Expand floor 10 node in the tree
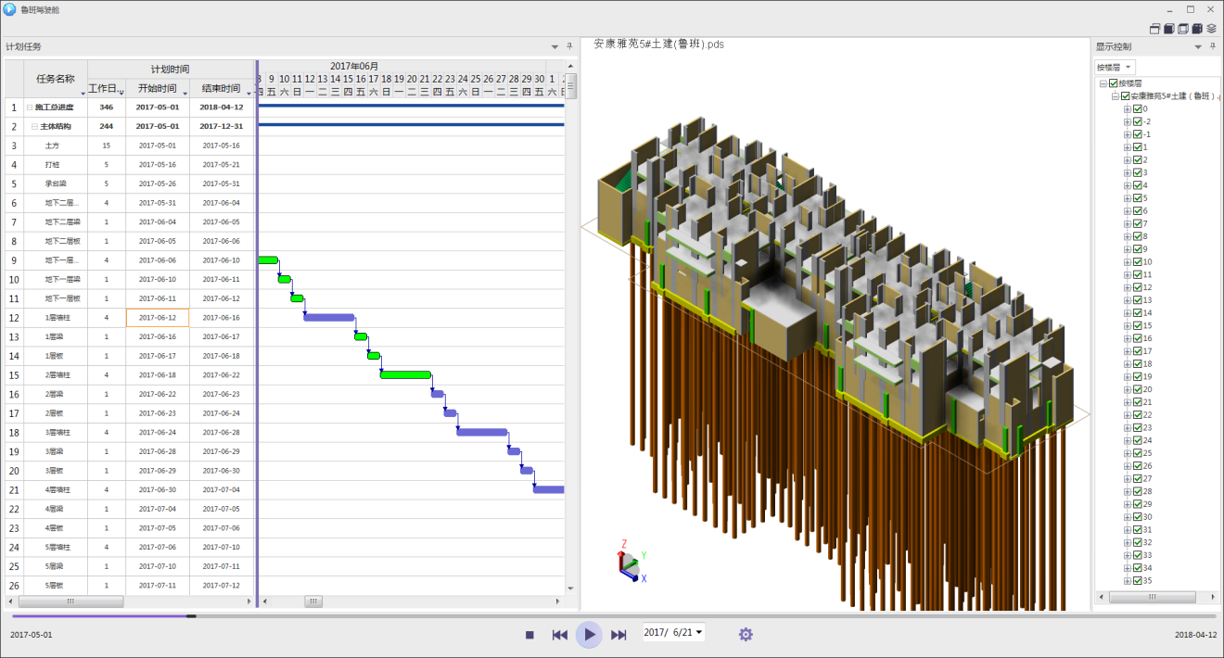This screenshot has height=658, width=1224. pyautogui.click(x=1128, y=262)
